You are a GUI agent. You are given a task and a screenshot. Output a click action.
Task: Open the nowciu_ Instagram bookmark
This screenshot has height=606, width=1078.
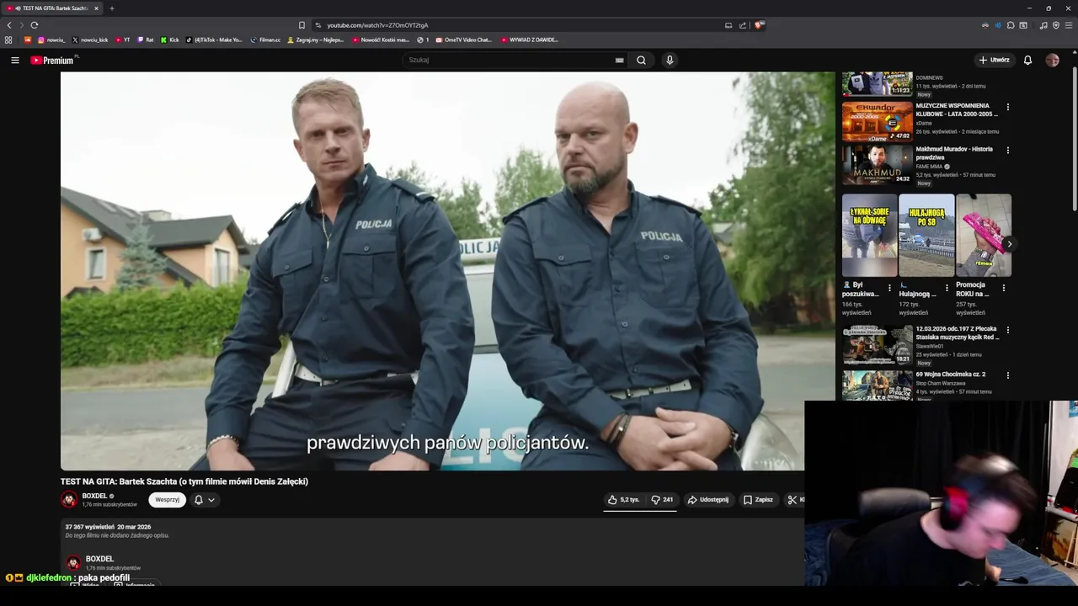click(51, 40)
